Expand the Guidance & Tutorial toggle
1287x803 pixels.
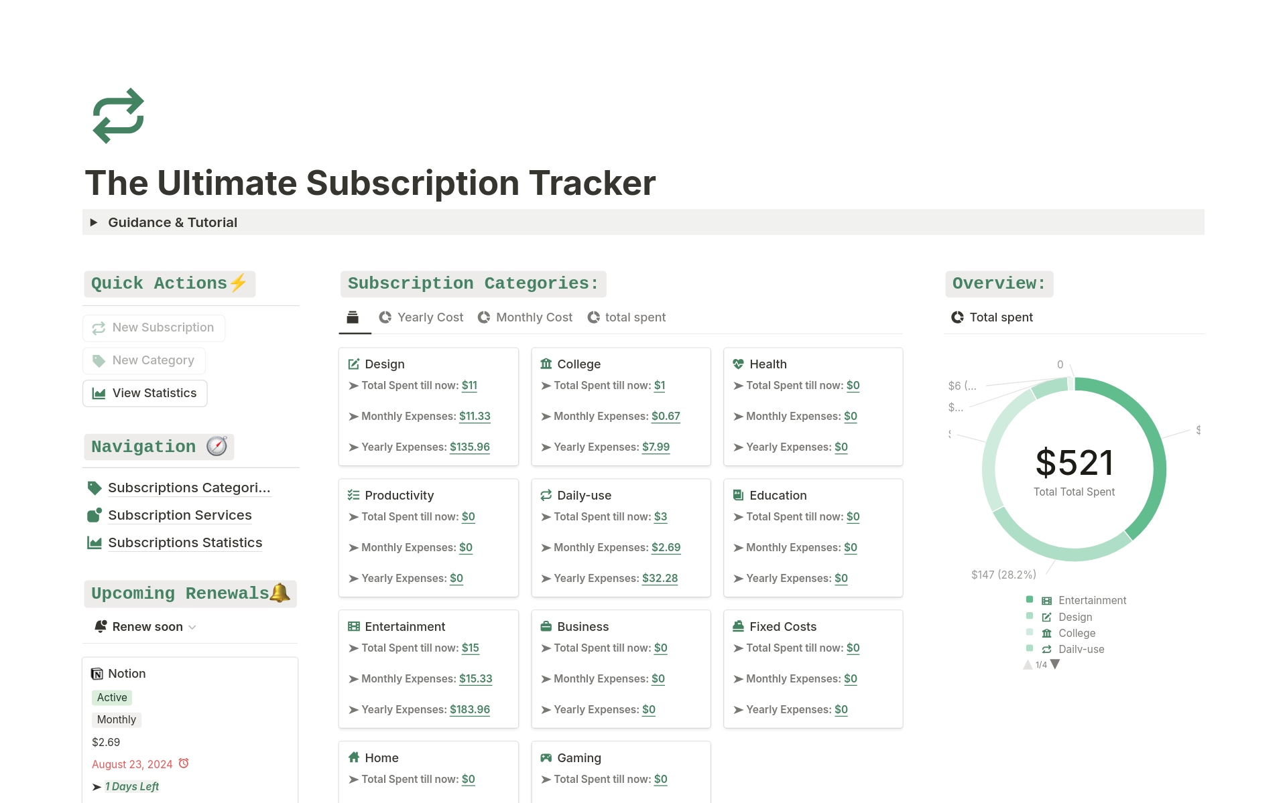point(94,222)
